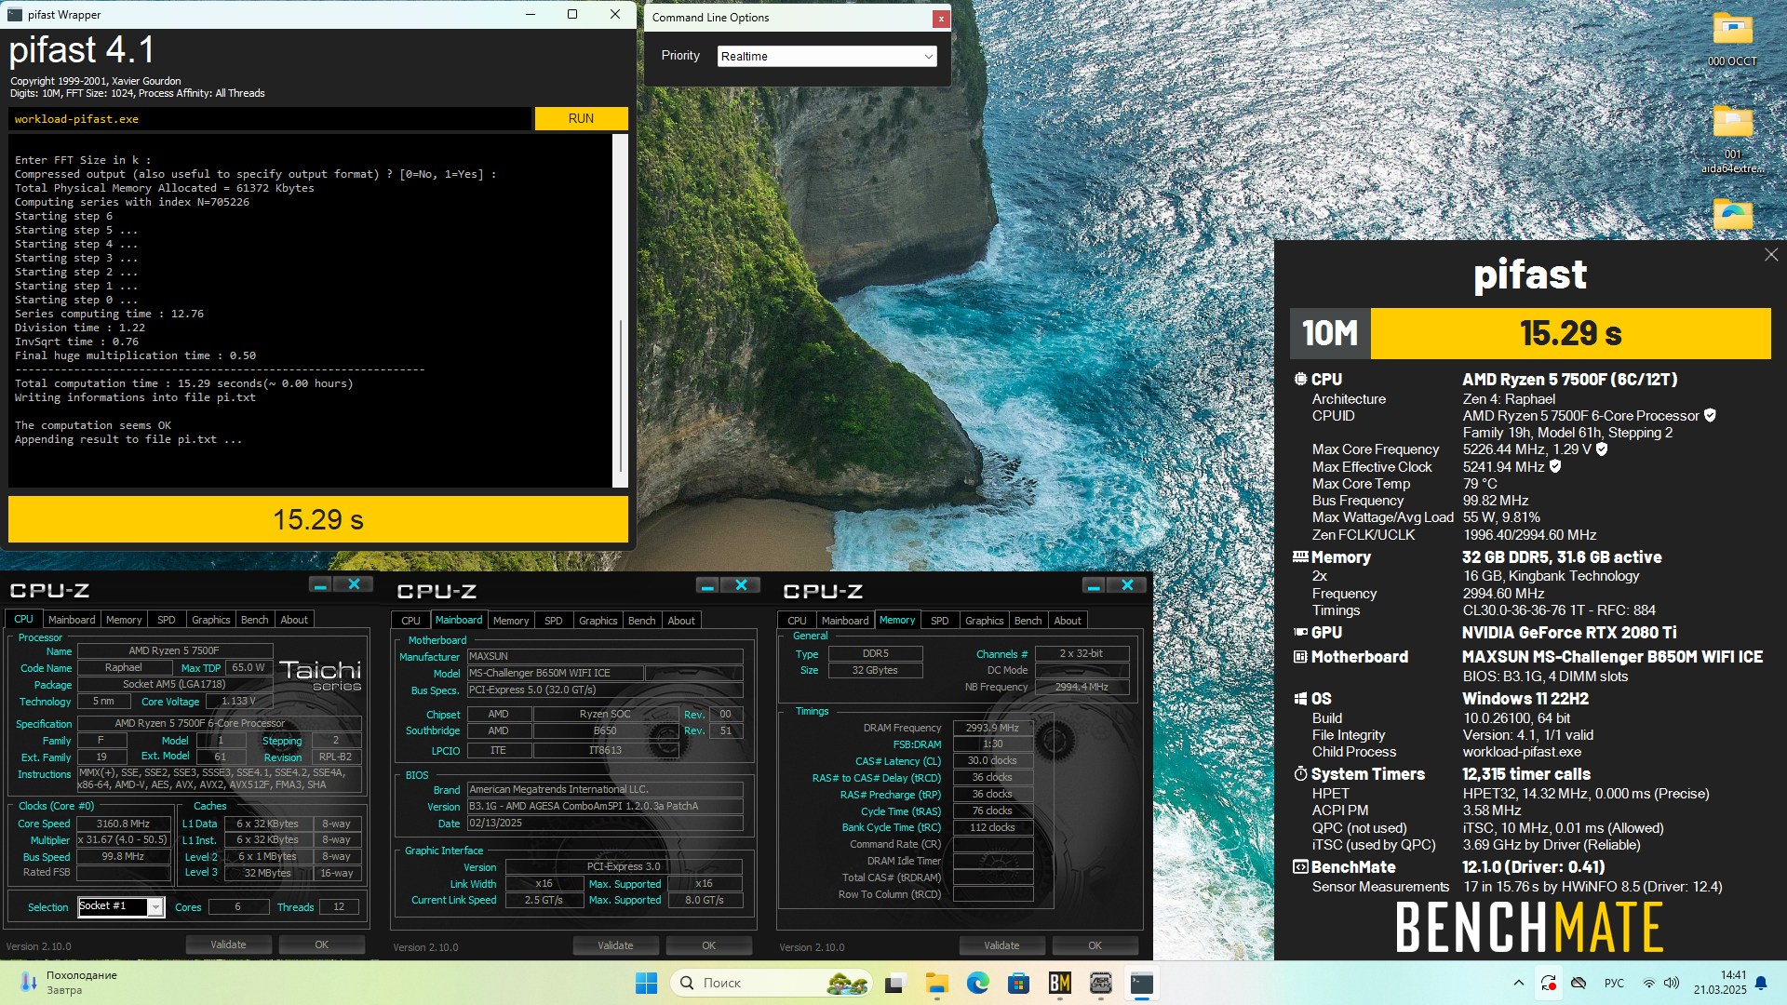The width and height of the screenshot is (1787, 1005).
Task: Switch to CPU-Z app on the taskbar
Action: (1100, 983)
